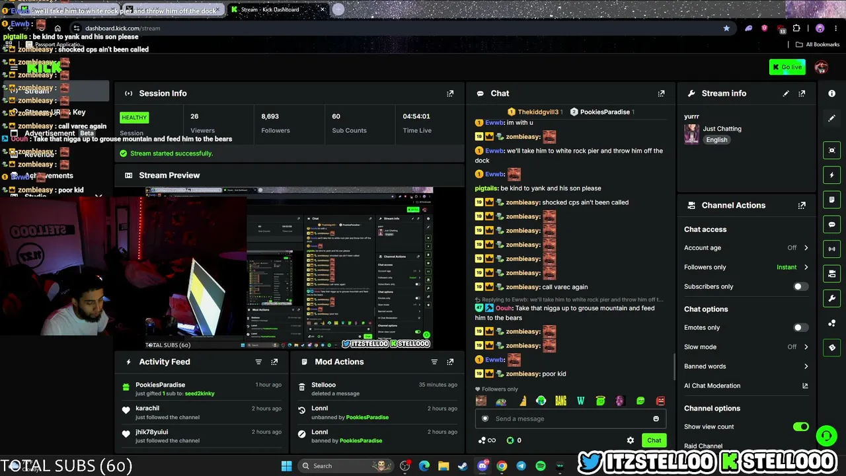
Task: Open PookiesParadise link in Activity Feed
Action: pyautogui.click(x=161, y=385)
